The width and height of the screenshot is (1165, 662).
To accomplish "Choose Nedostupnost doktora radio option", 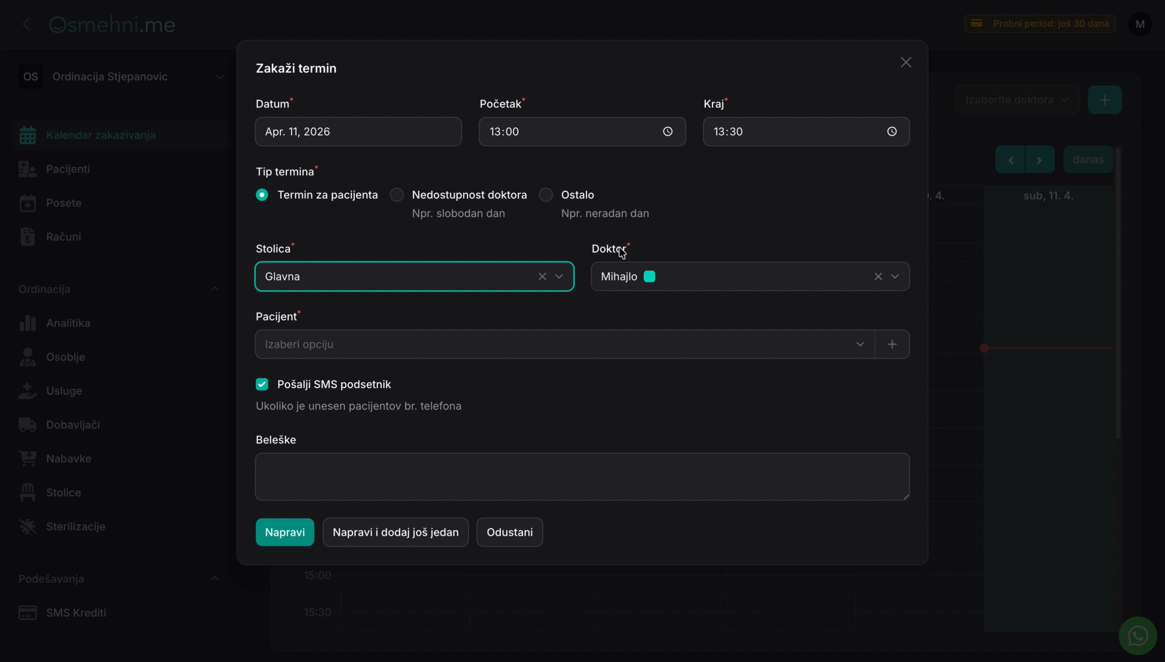I will click(396, 195).
